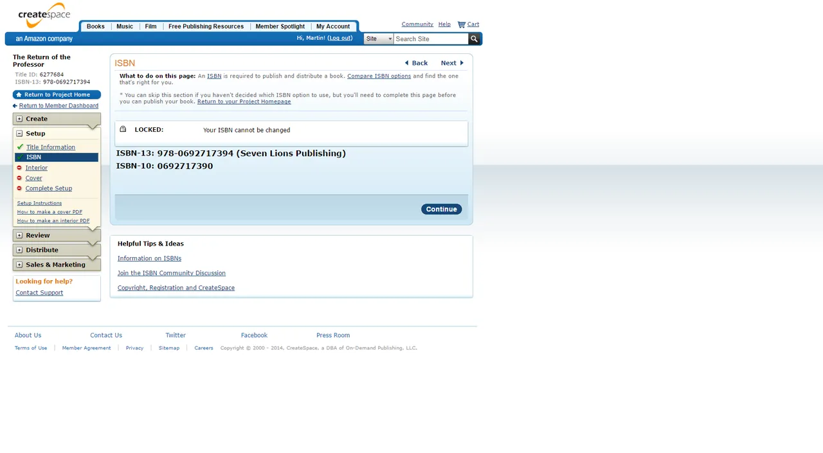This screenshot has height=453, width=823.
Task: Open Privacy footer link
Action: (134, 348)
